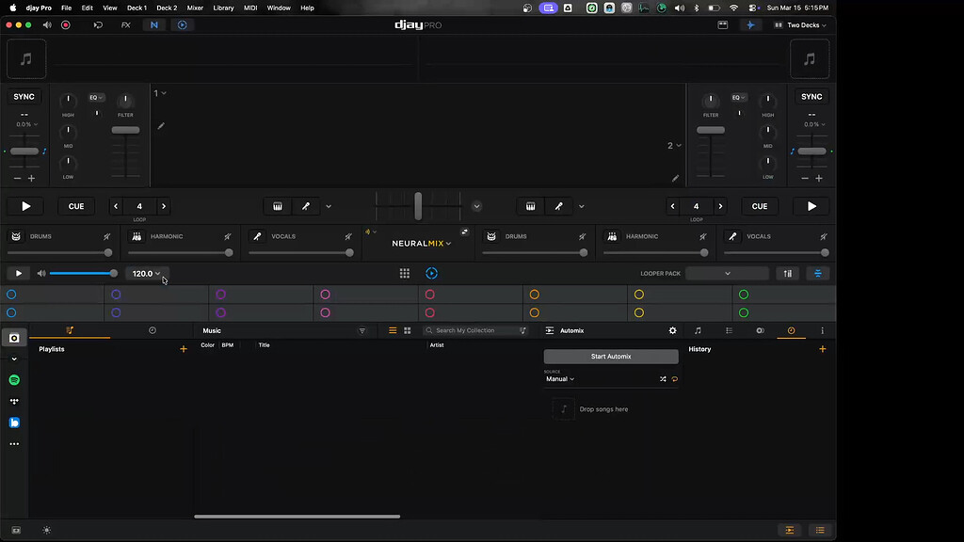Increase Deck 2 loop length arrow

pyautogui.click(x=720, y=206)
